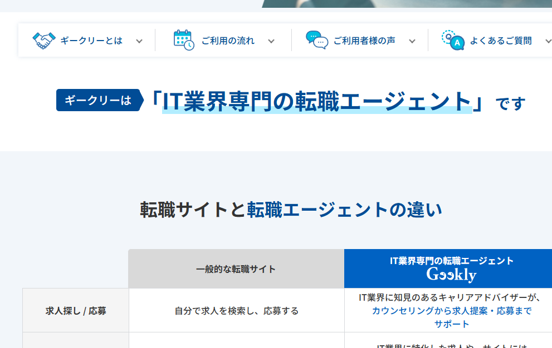Click the 一般的な転職サイト column header

(x=236, y=269)
